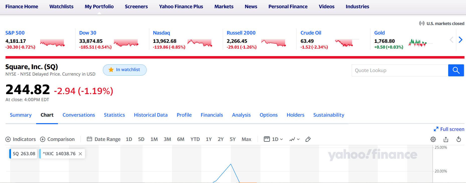
Task: Open the Markets menu
Action: (224, 7)
